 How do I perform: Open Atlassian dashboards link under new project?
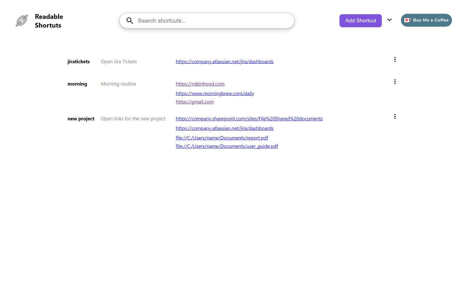[x=225, y=128]
